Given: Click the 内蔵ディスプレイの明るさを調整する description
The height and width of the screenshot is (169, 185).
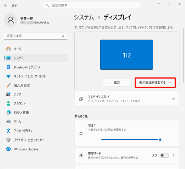Looking at the screenshot, I should (107, 130).
